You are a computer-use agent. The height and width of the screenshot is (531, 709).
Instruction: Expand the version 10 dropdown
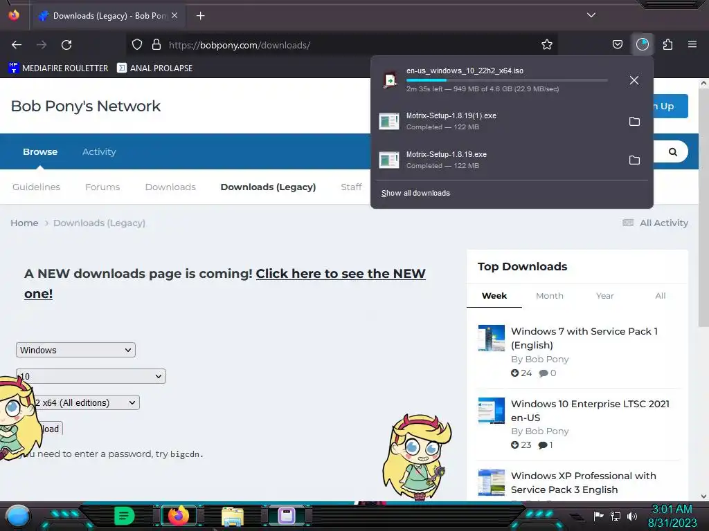coord(91,376)
